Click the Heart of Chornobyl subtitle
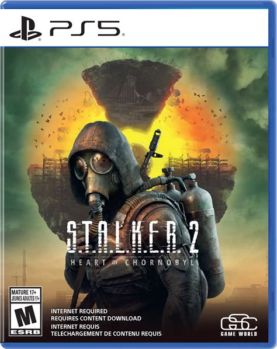This screenshot has width=277, height=349. point(132,263)
